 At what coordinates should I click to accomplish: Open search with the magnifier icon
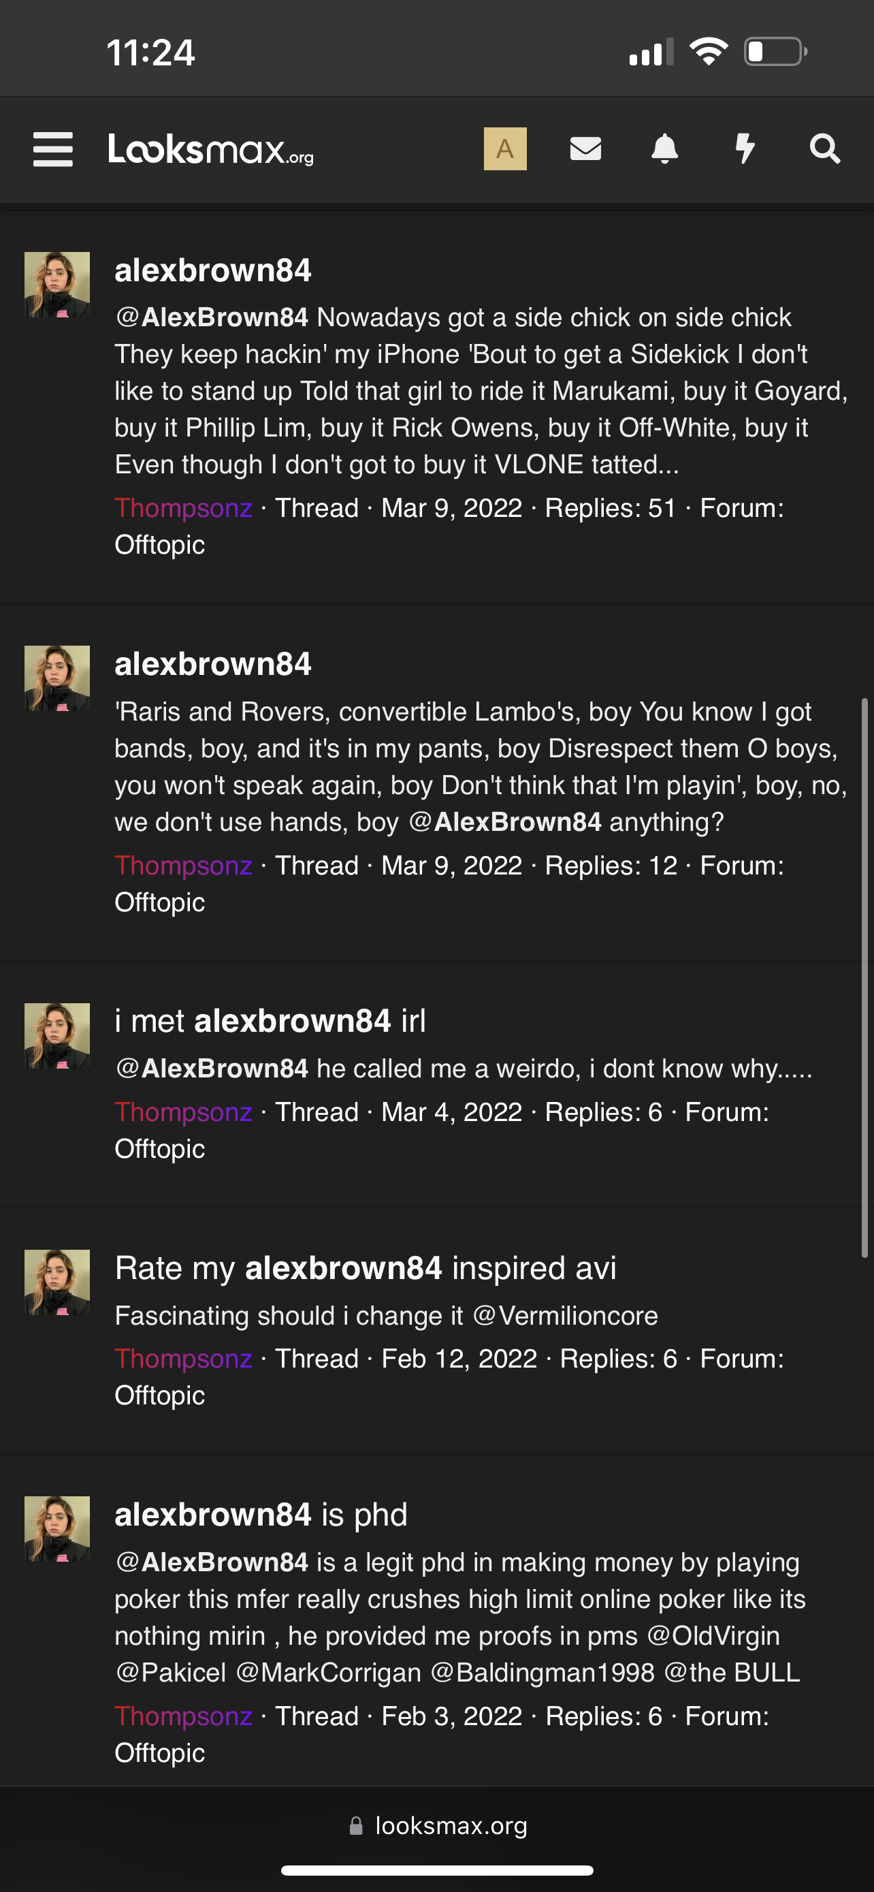pos(824,149)
